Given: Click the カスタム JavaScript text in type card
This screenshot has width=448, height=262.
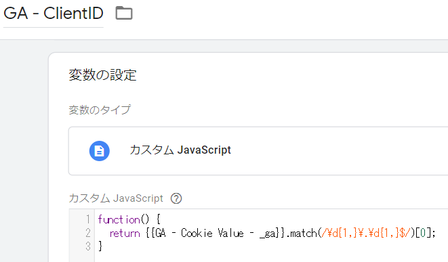Looking at the screenshot, I should pyautogui.click(x=180, y=150).
